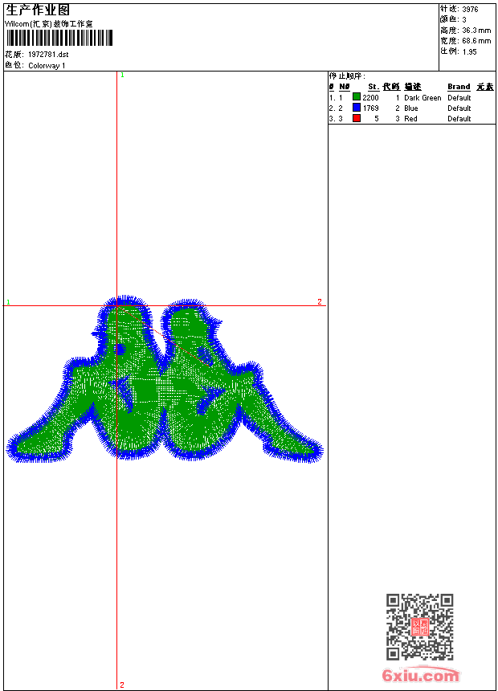Click the 生产作业图 title heading
Viewport: 498px width, 691px height.
pyautogui.click(x=38, y=10)
